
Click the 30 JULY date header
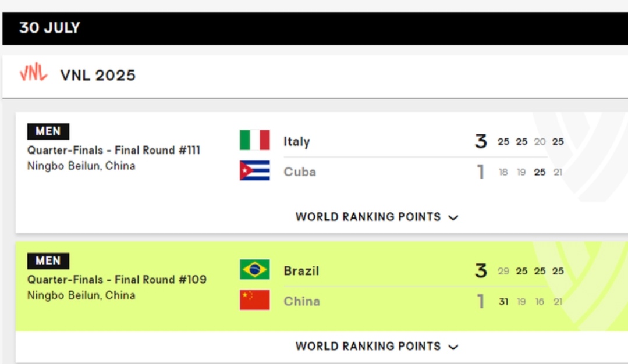pyautogui.click(x=49, y=27)
